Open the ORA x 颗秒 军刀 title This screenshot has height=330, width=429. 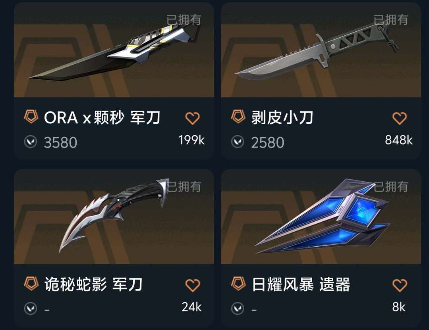coord(102,118)
